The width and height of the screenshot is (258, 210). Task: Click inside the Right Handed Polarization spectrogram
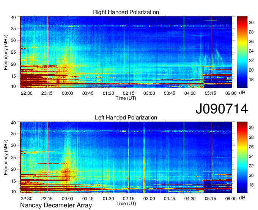coord(126,52)
